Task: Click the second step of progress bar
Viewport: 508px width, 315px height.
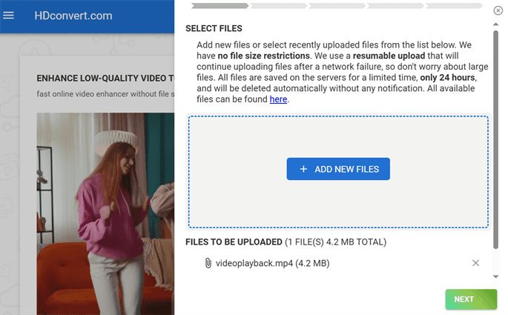Action: point(278,5)
